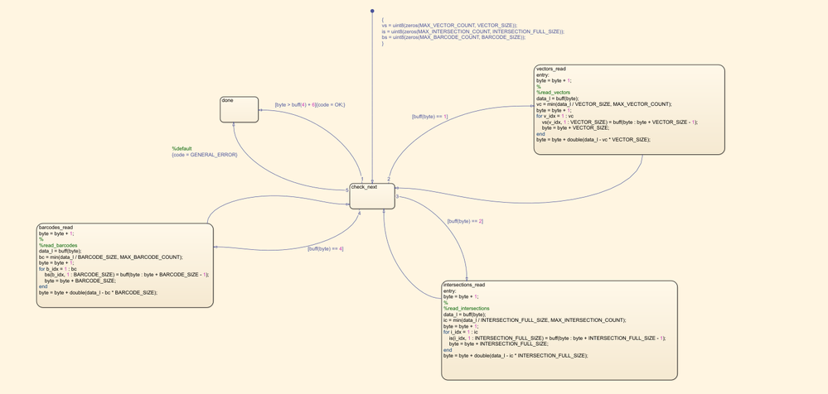Click the is = uint8(zeros(...)) initialization line
The width and height of the screenshot is (828, 394).
472,31
